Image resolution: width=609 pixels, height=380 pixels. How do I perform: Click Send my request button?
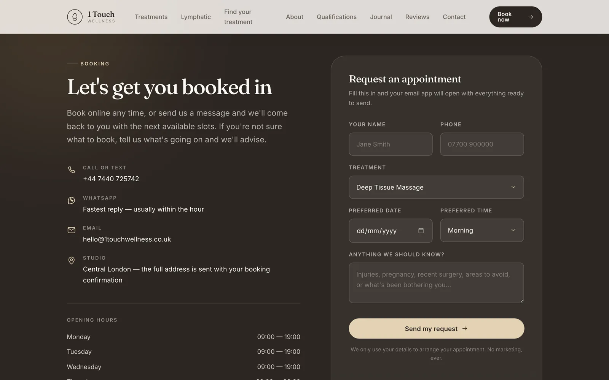pyautogui.click(x=436, y=329)
